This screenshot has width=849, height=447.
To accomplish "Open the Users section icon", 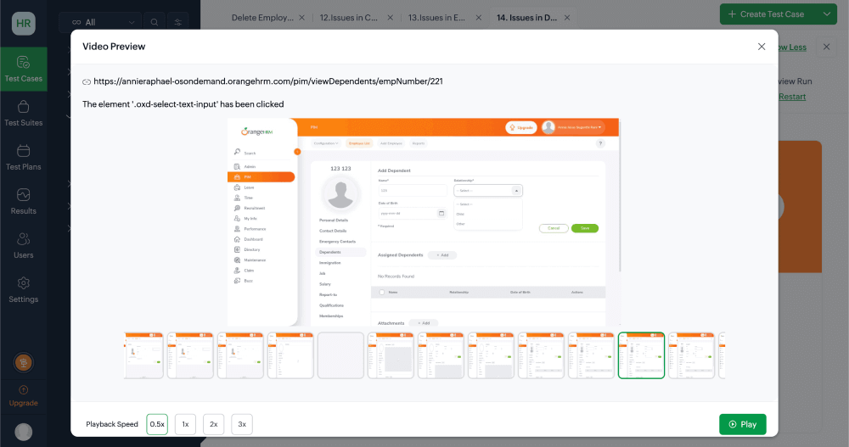I will pos(23,239).
